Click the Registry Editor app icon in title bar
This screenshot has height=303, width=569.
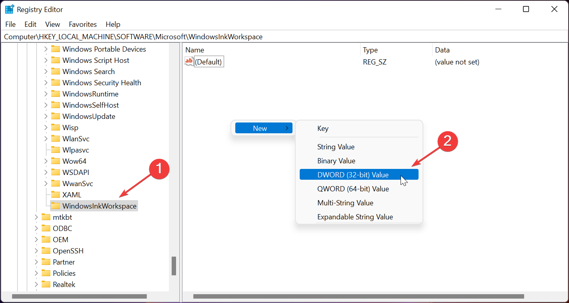[10, 9]
